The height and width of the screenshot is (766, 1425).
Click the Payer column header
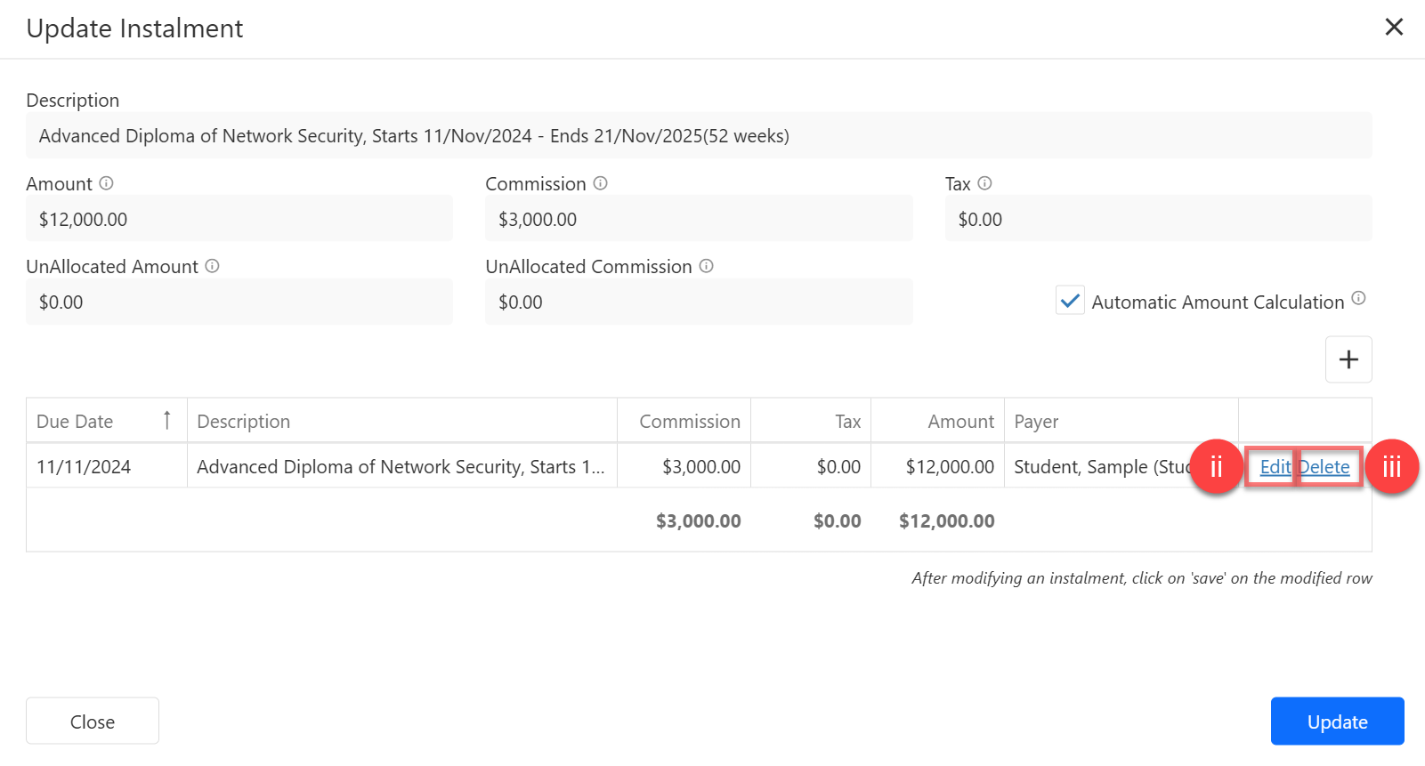click(x=1121, y=421)
